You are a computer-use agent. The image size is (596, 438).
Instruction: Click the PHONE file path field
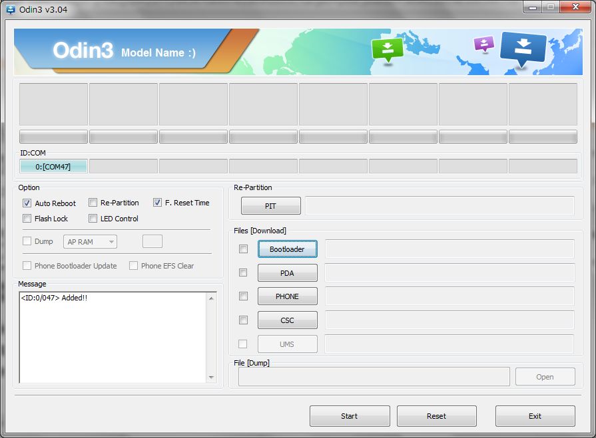(x=449, y=296)
